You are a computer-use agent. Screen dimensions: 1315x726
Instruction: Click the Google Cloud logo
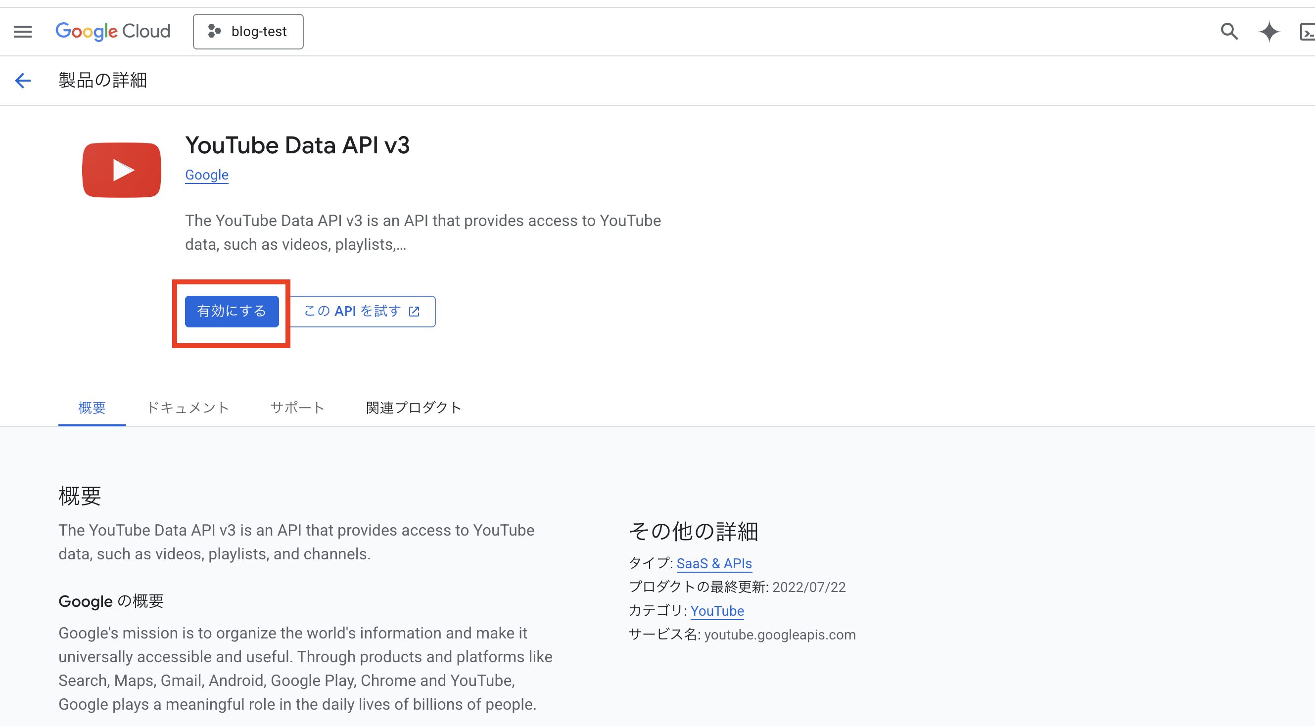click(113, 32)
